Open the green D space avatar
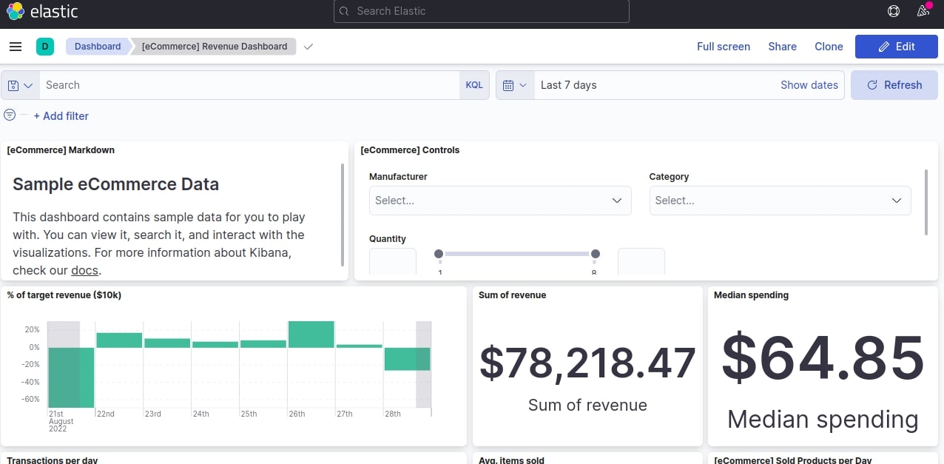This screenshot has height=464, width=944. click(44, 47)
